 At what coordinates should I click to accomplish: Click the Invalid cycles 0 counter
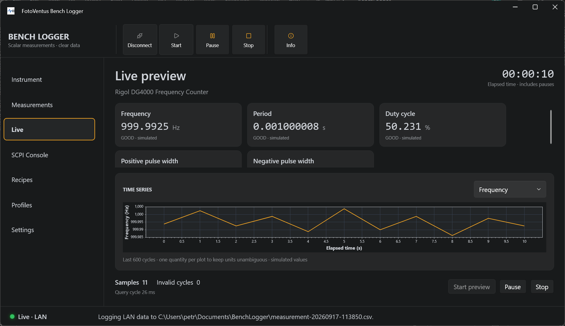click(x=178, y=283)
